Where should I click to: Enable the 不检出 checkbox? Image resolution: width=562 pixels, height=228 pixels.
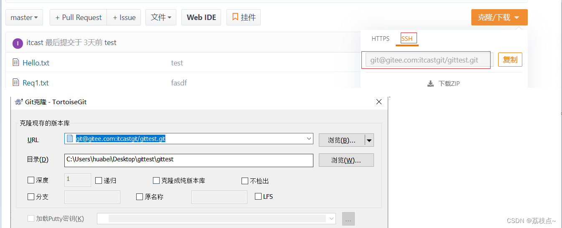(x=245, y=181)
